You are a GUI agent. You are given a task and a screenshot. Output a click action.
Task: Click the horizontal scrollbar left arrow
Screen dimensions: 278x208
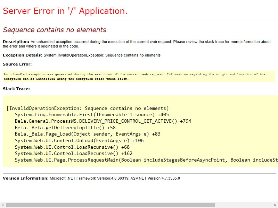click(3, 205)
